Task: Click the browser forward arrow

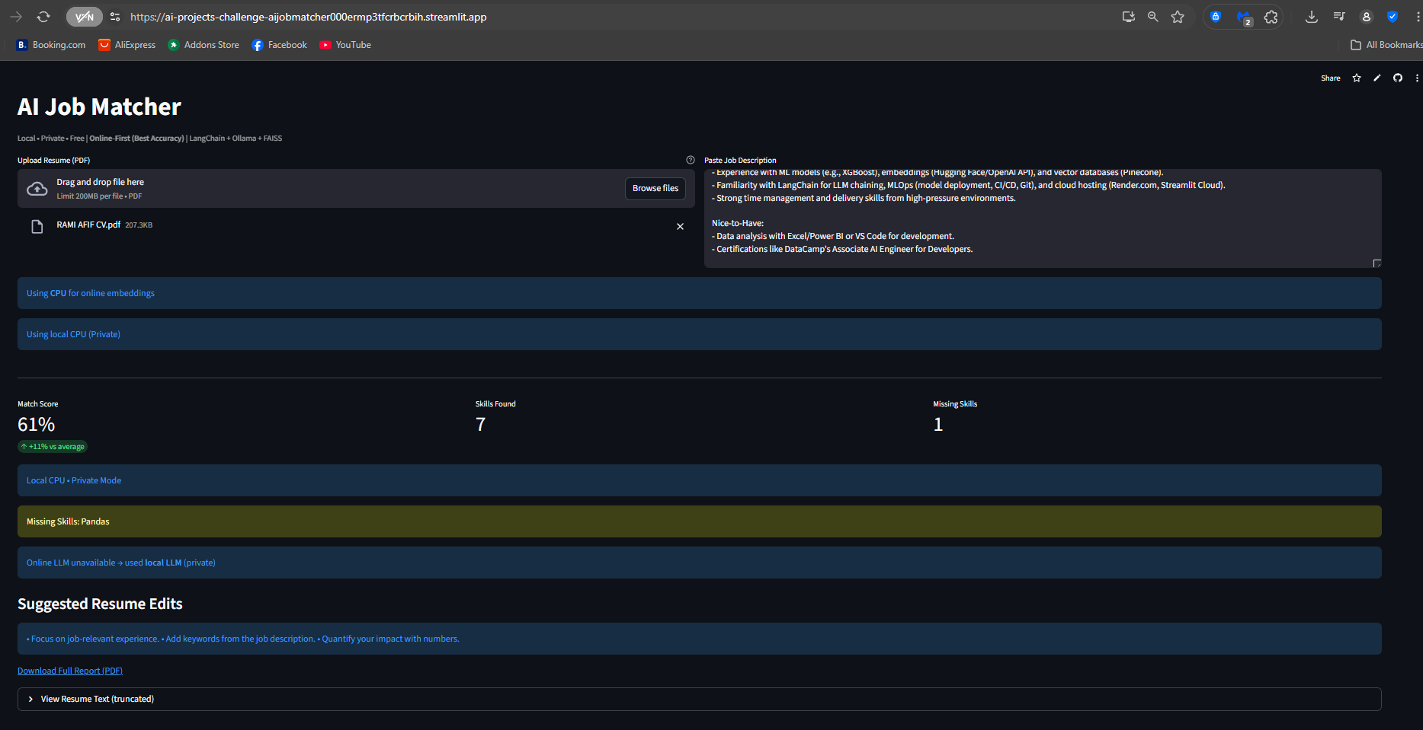Action: [x=16, y=17]
